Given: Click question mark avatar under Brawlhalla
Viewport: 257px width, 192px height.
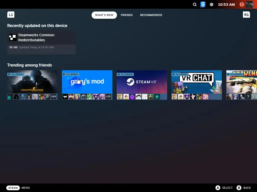Looking at the screenshot, I should (x=248, y=97).
